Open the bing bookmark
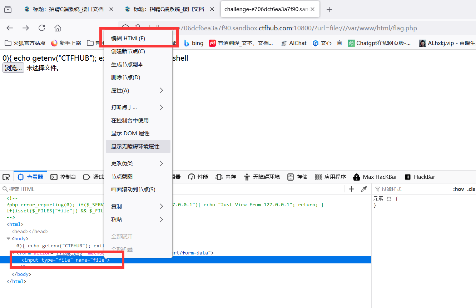This screenshot has width=476, height=308. point(193,43)
